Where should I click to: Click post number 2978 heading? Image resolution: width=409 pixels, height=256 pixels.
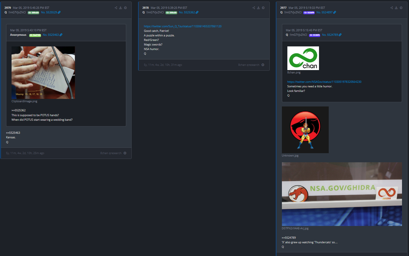click(145, 8)
